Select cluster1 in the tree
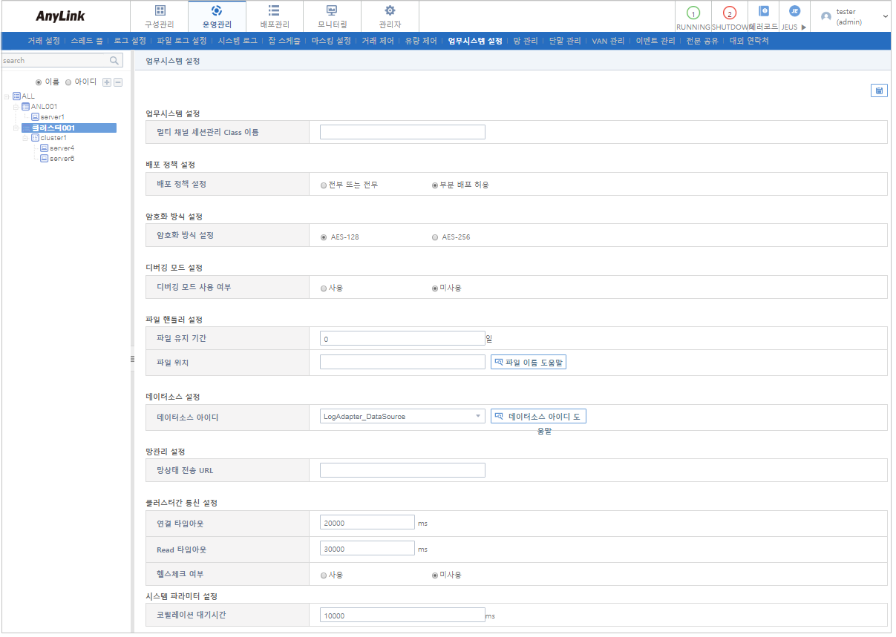This screenshot has height=637, width=896. coord(53,138)
